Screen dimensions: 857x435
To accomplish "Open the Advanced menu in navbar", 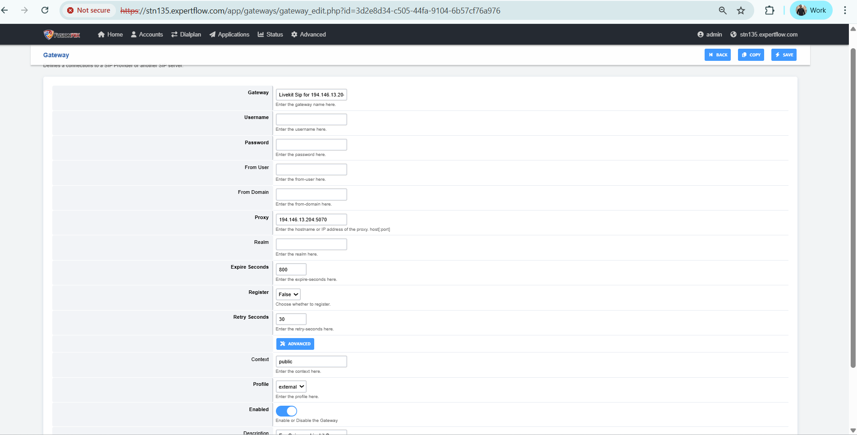I will [x=308, y=35].
